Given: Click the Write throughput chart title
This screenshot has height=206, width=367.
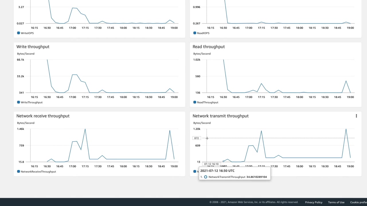Looking at the screenshot, I should 33,47.
